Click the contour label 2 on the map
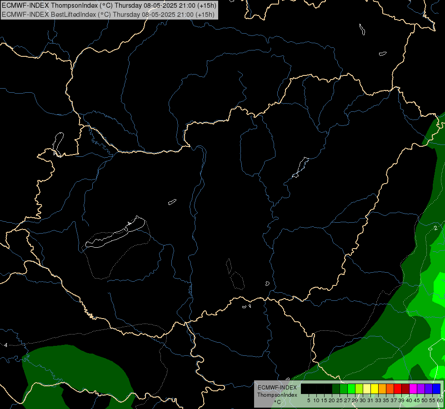Viewport: 445px width, 409px height. coord(435,228)
